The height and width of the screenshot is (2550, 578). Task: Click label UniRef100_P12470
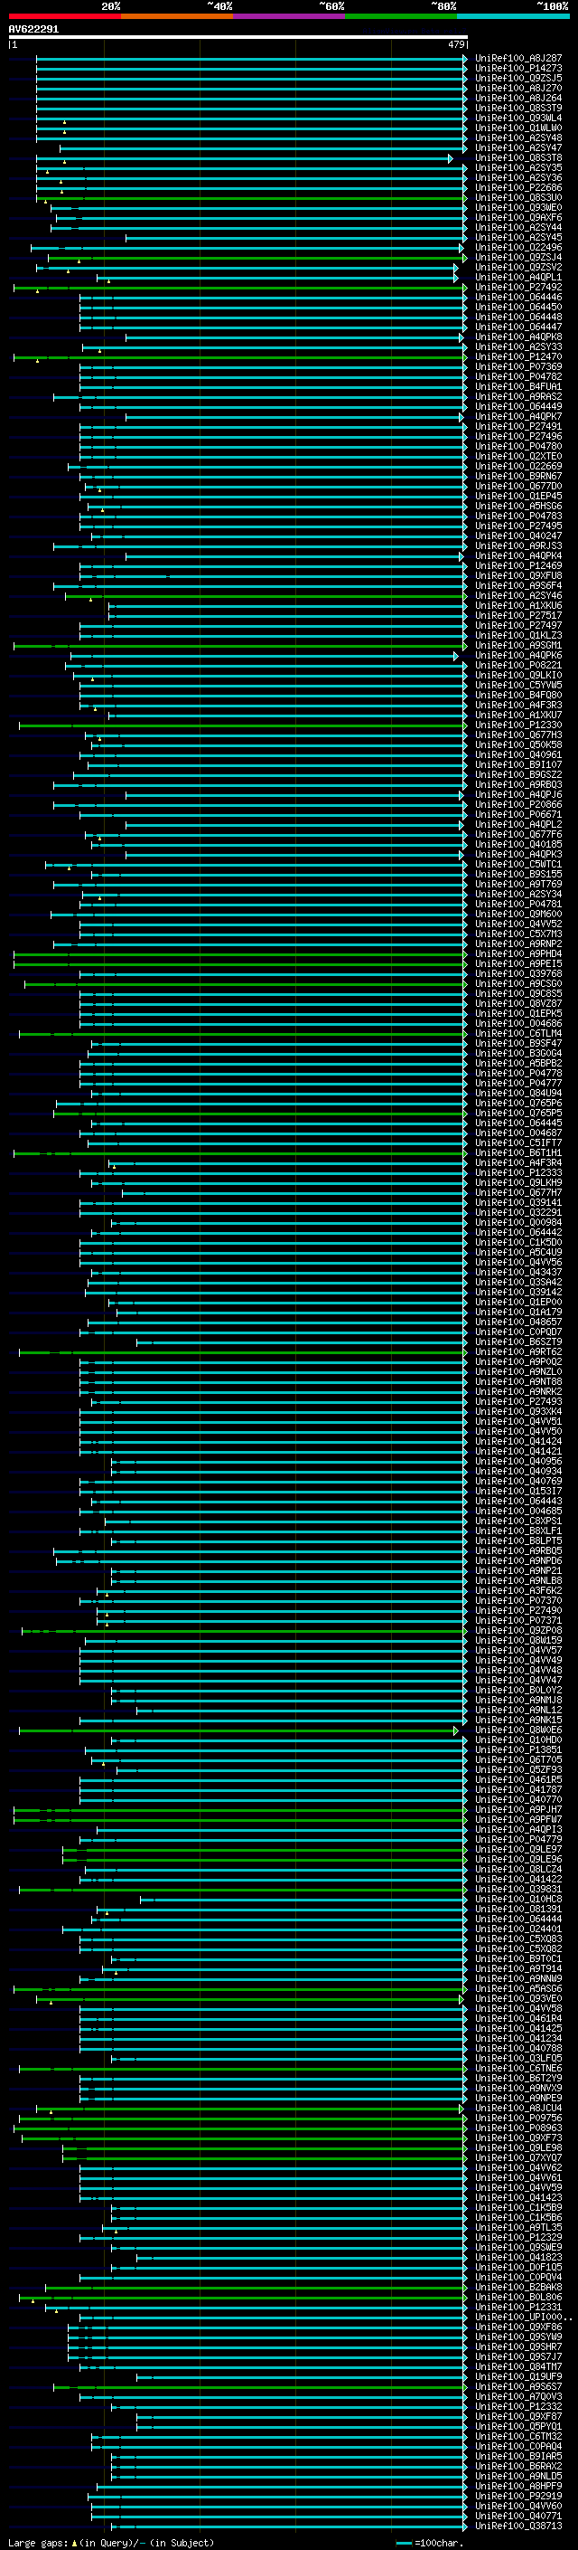click(x=518, y=357)
